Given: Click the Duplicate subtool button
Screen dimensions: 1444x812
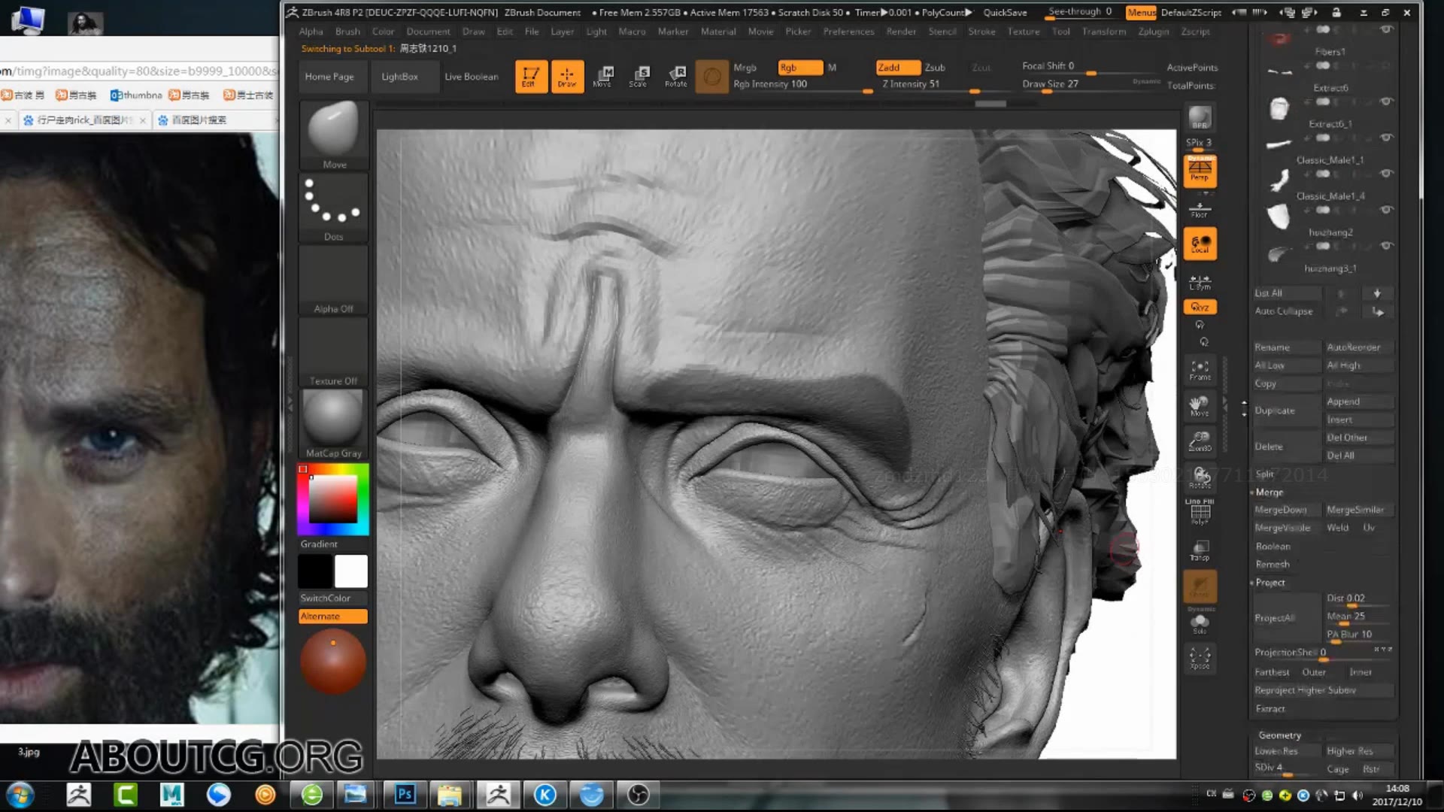Looking at the screenshot, I should tap(1286, 411).
